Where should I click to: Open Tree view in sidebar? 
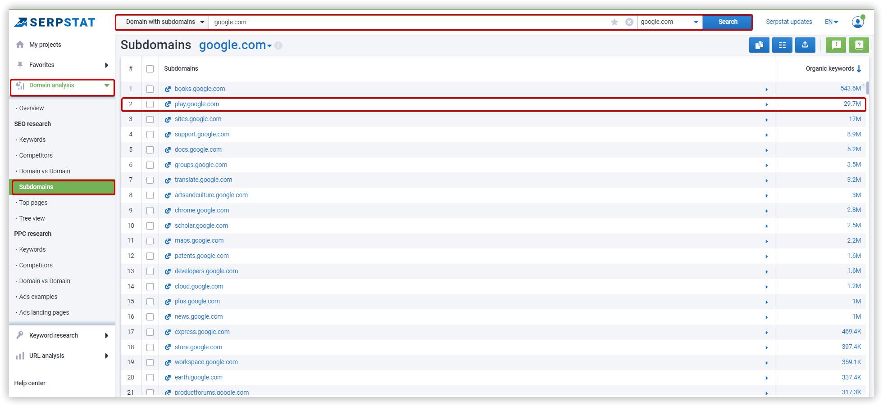[x=32, y=218]
